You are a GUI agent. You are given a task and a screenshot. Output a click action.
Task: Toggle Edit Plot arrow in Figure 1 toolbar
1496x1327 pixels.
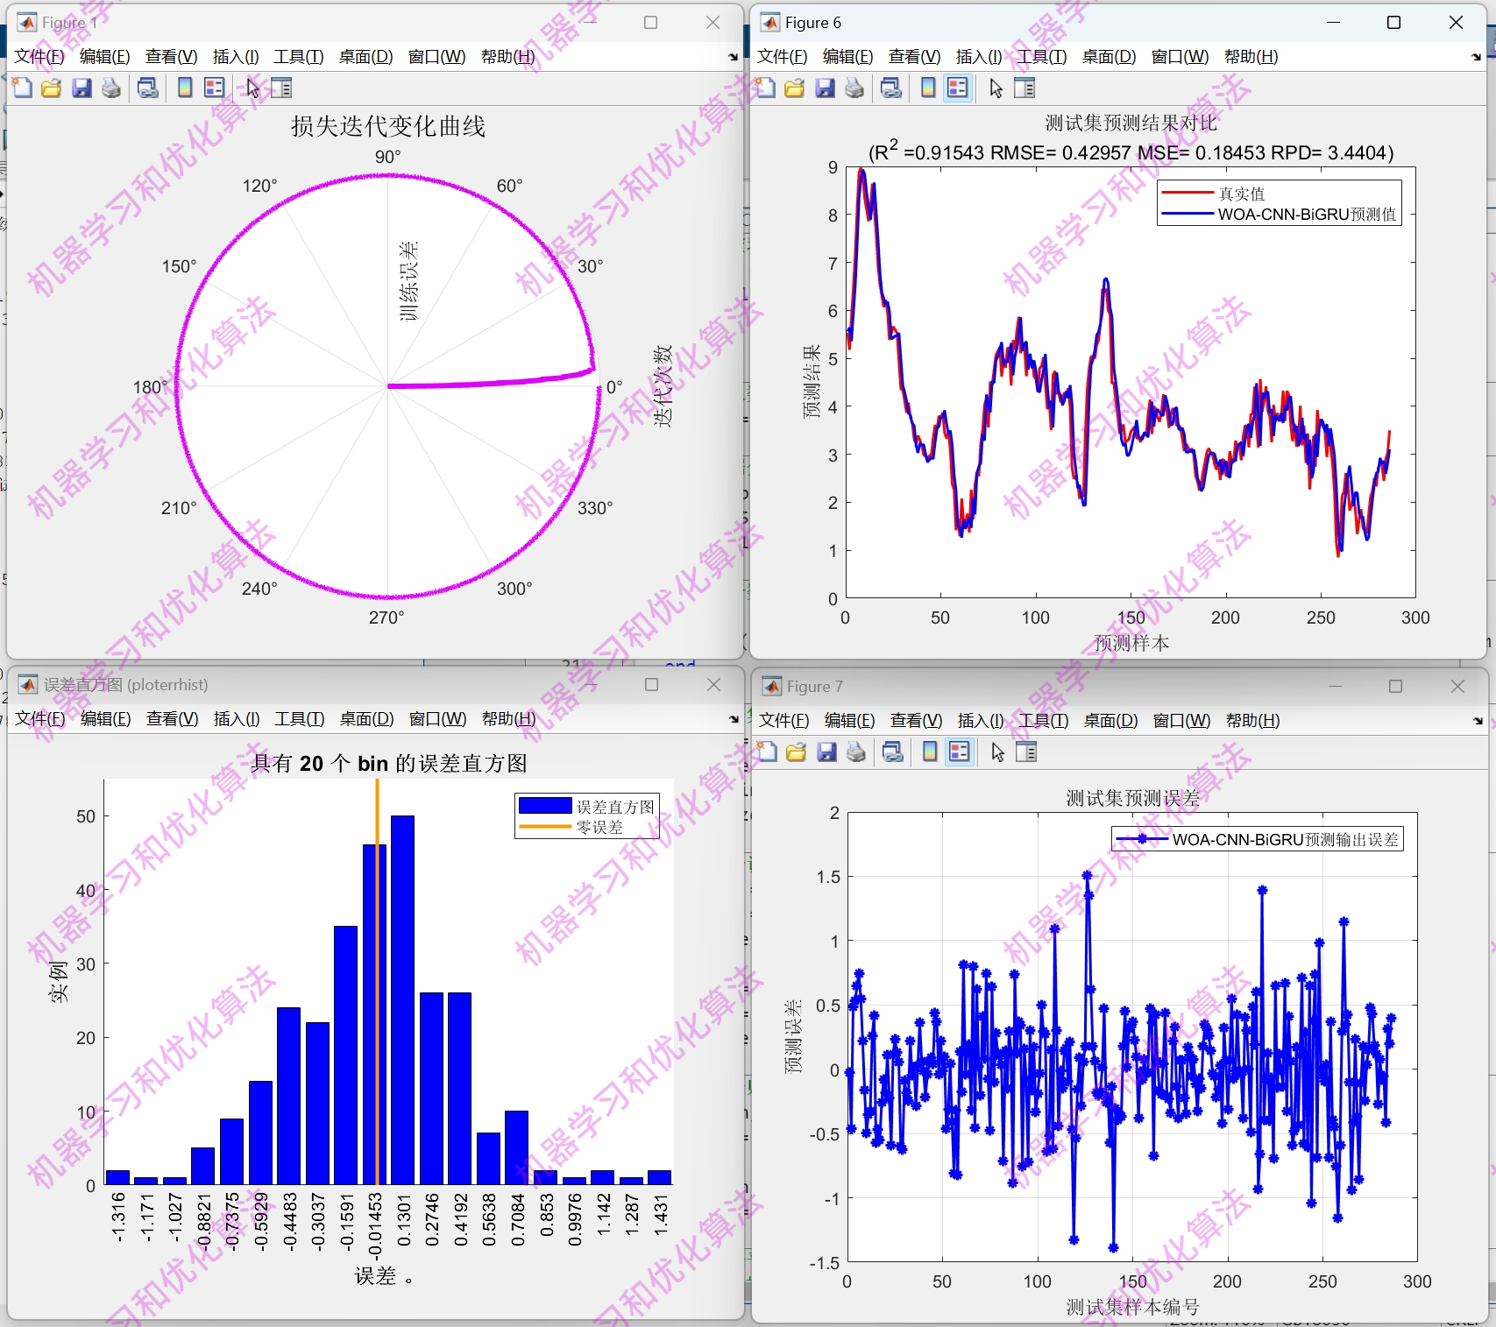tap(253, 88)
